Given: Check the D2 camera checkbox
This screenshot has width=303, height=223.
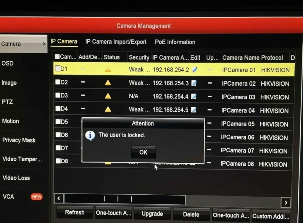Looking at the screenshot, I should point(58,82).
